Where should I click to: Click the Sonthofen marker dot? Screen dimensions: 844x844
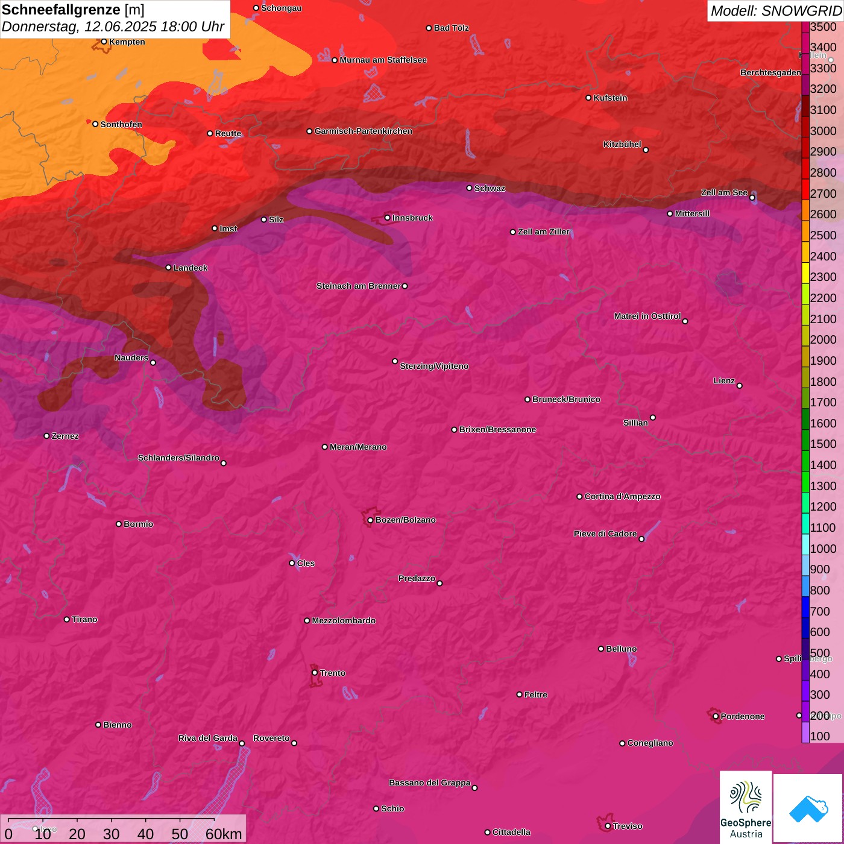coord(95,124)
